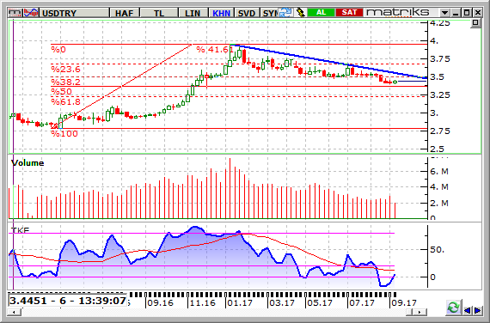Click the %61.8 Fibonacci level label
Viewport: 490px width, 323px height.
[65, 101]
